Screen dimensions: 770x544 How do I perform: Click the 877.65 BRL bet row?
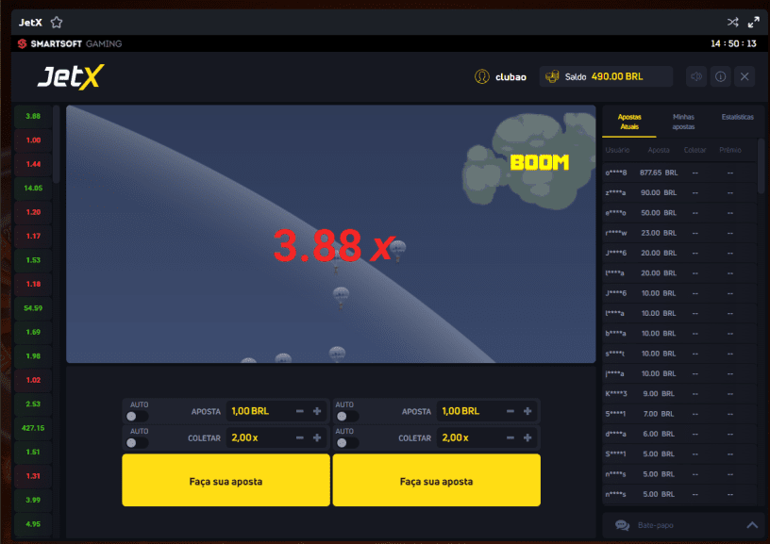tap(678, 173)
